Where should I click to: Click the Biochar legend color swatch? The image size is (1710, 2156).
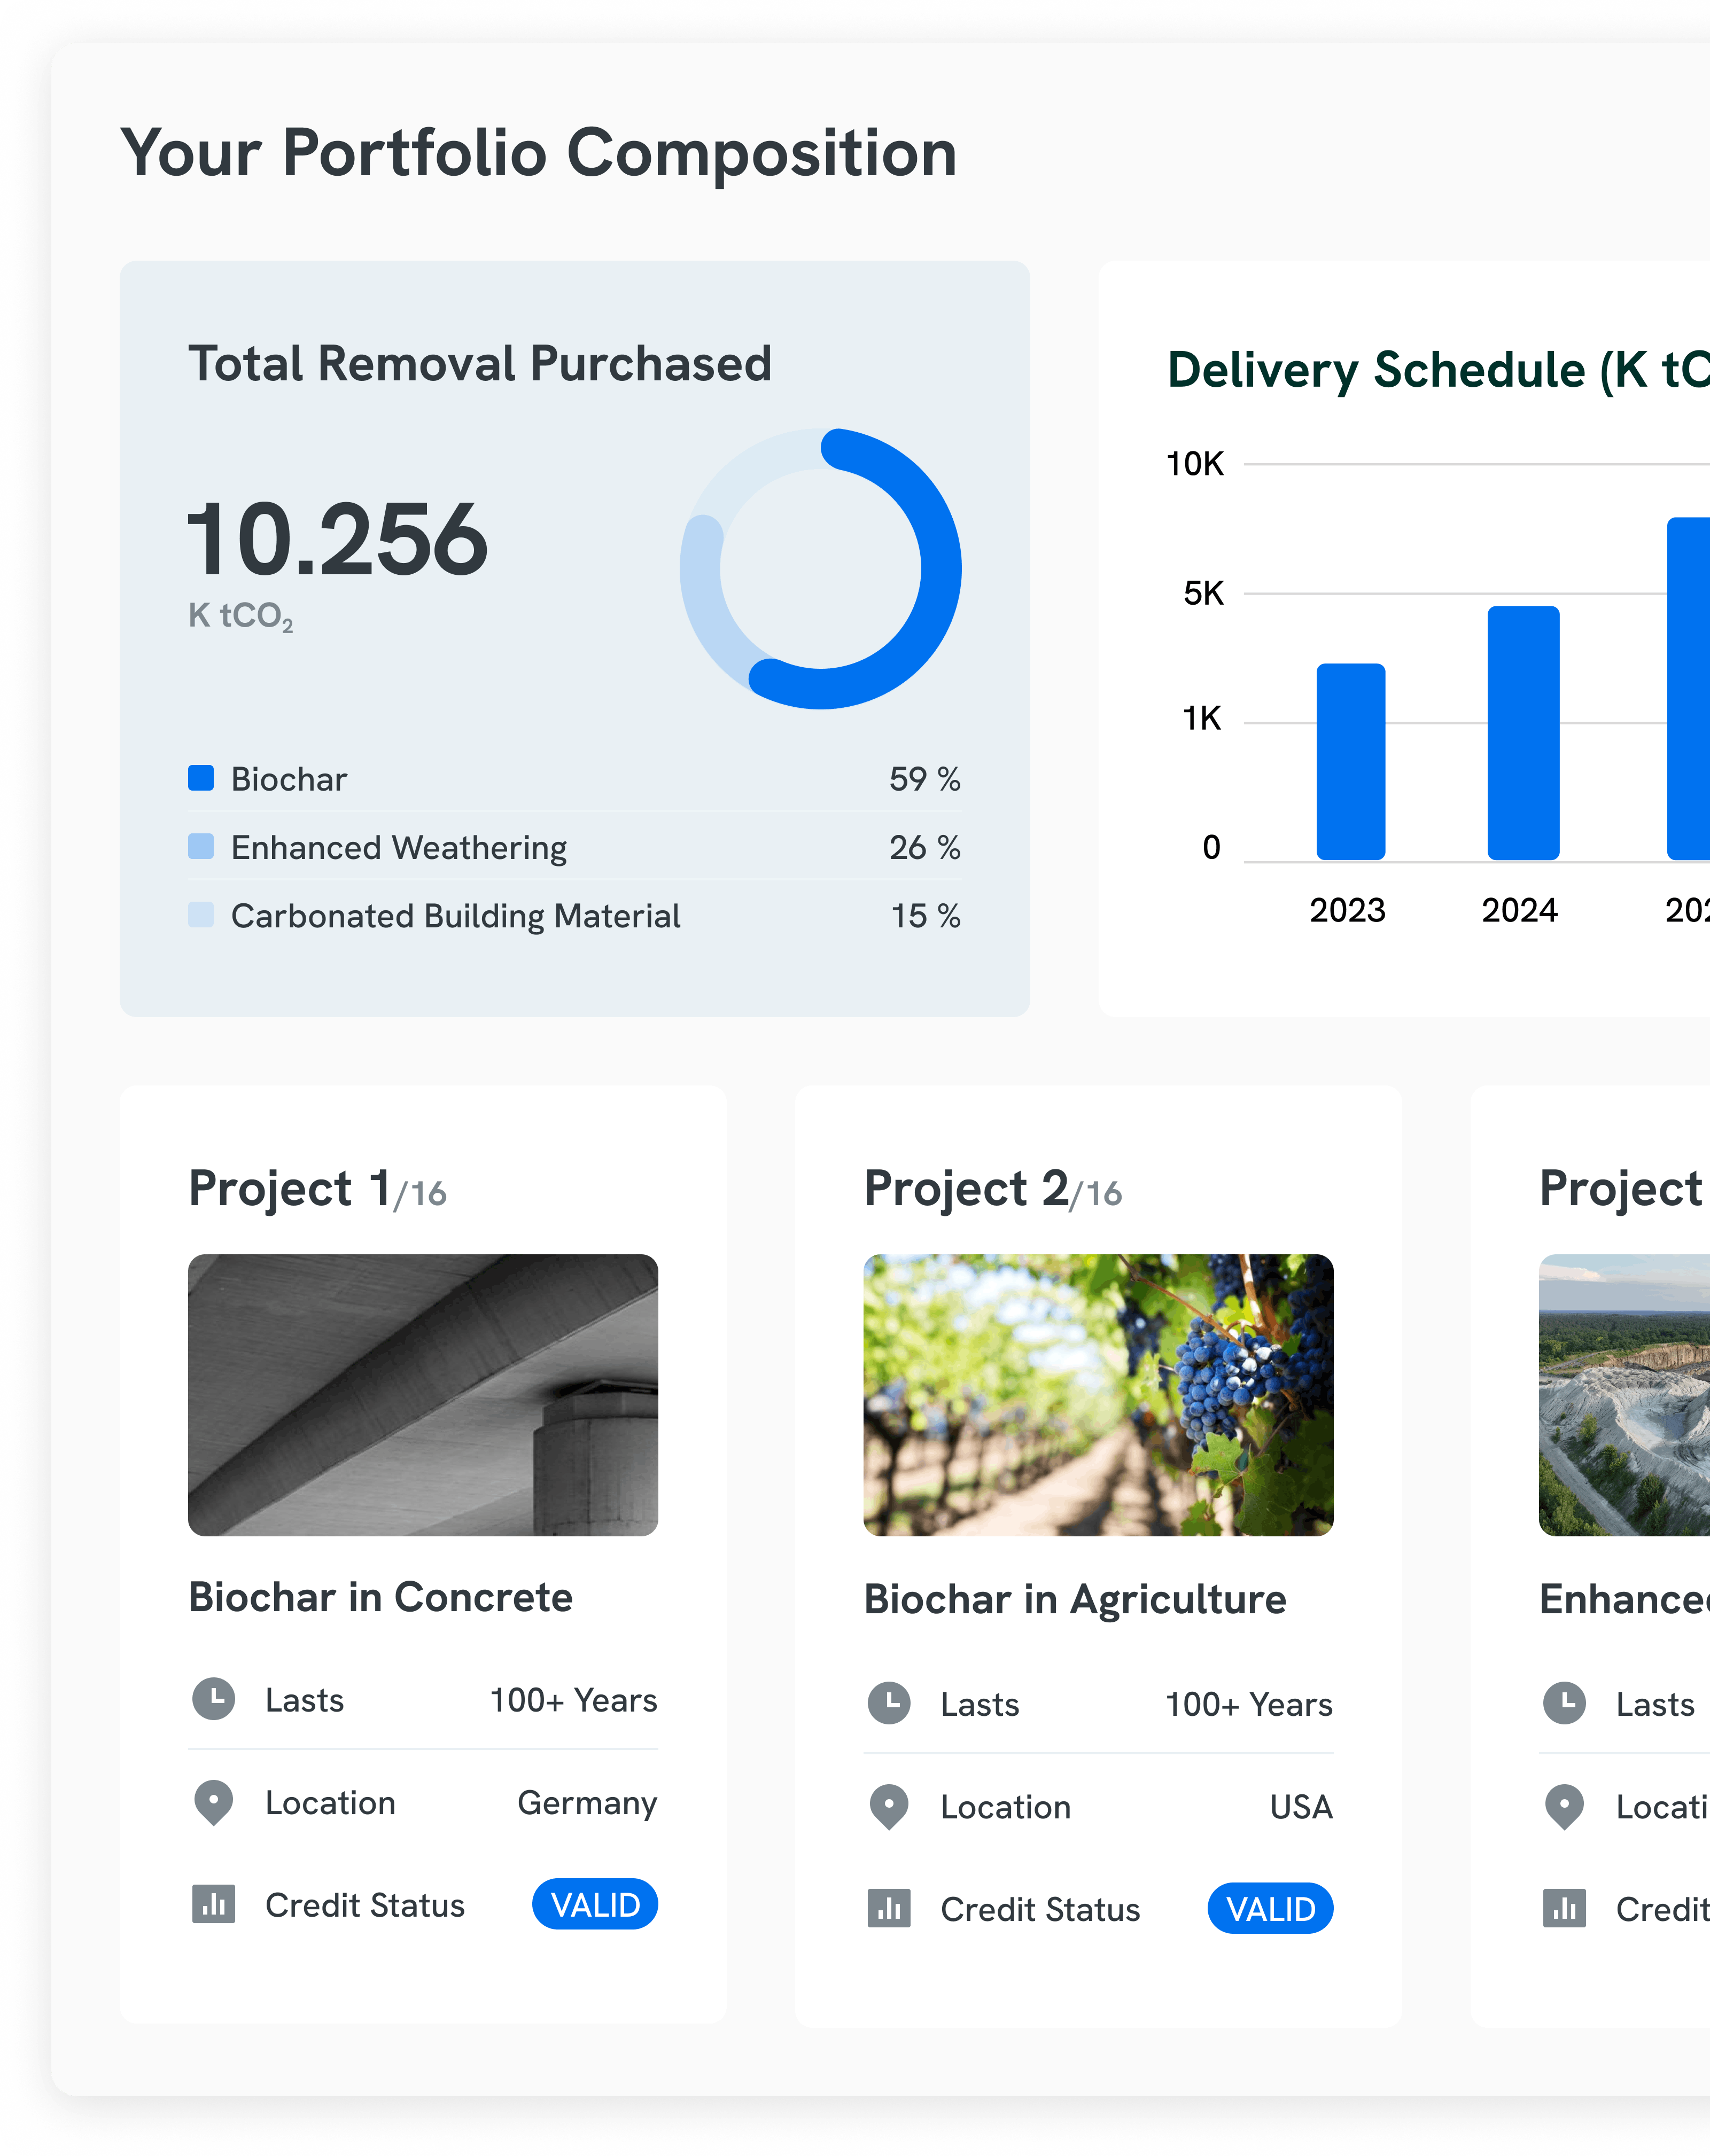tap(201, 778)
